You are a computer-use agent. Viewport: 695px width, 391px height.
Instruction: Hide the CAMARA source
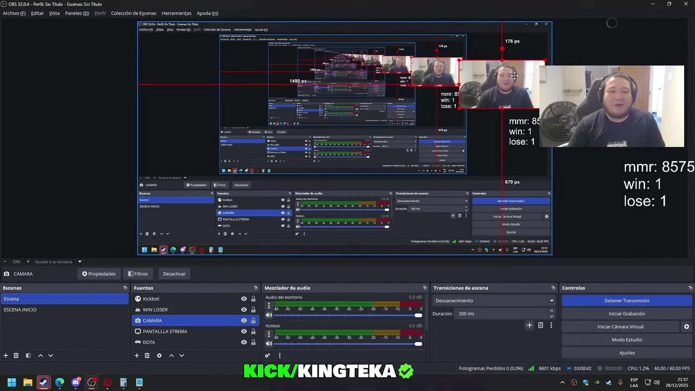[x=244, y=320]
